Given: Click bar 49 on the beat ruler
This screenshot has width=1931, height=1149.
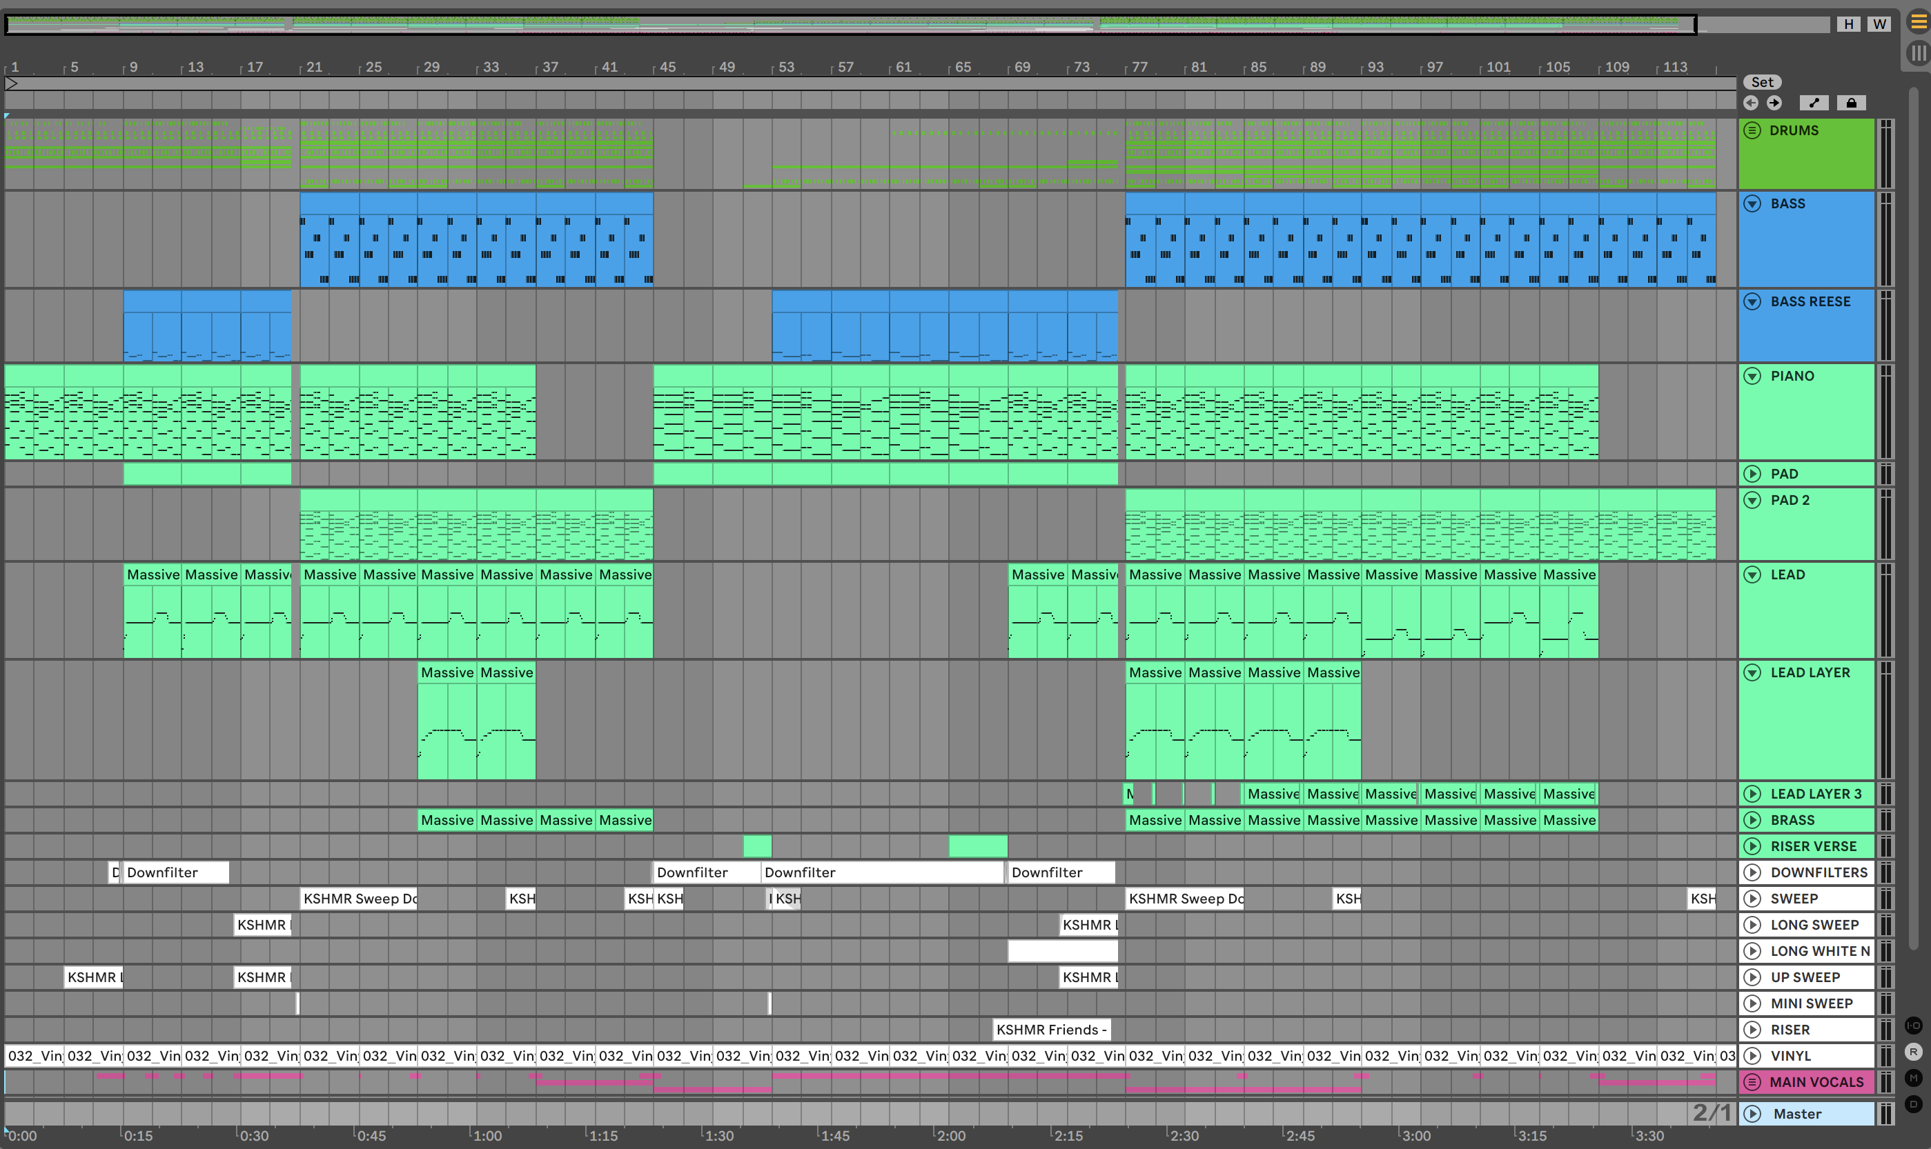Looking at the screenshot, I should (727, 68).
